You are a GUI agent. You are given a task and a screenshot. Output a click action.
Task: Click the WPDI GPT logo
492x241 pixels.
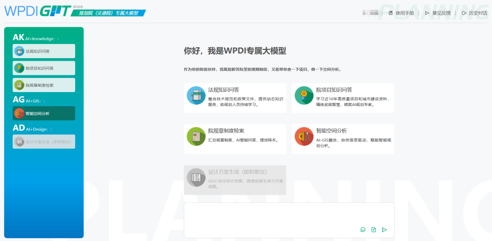pos(38,10)
